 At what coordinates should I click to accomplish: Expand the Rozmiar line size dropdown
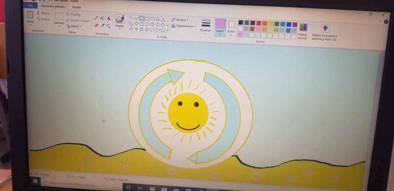point(206,26)
